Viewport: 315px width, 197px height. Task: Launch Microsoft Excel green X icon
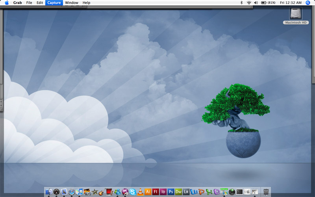click(x=209, y=192)
